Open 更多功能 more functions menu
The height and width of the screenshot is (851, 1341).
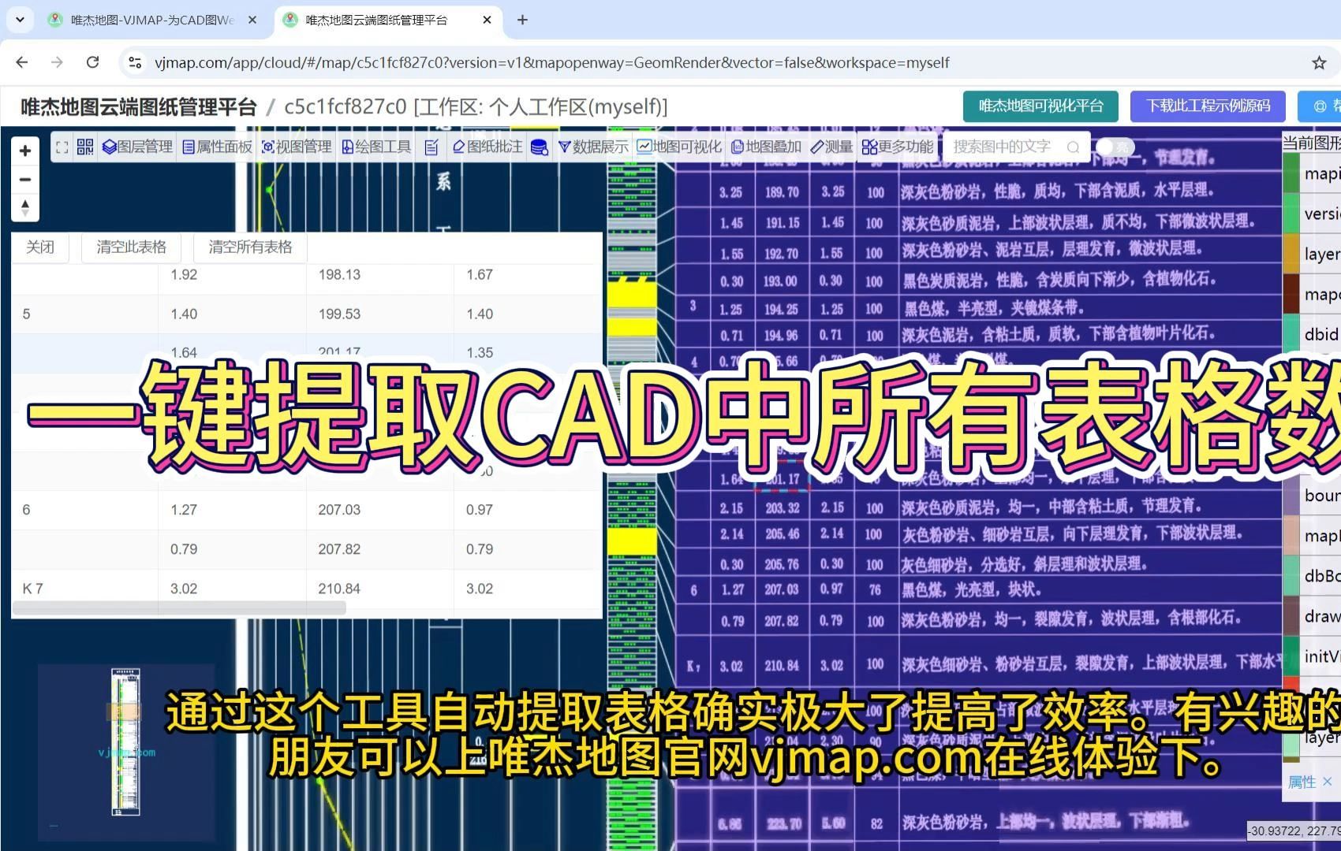[898, 147]
